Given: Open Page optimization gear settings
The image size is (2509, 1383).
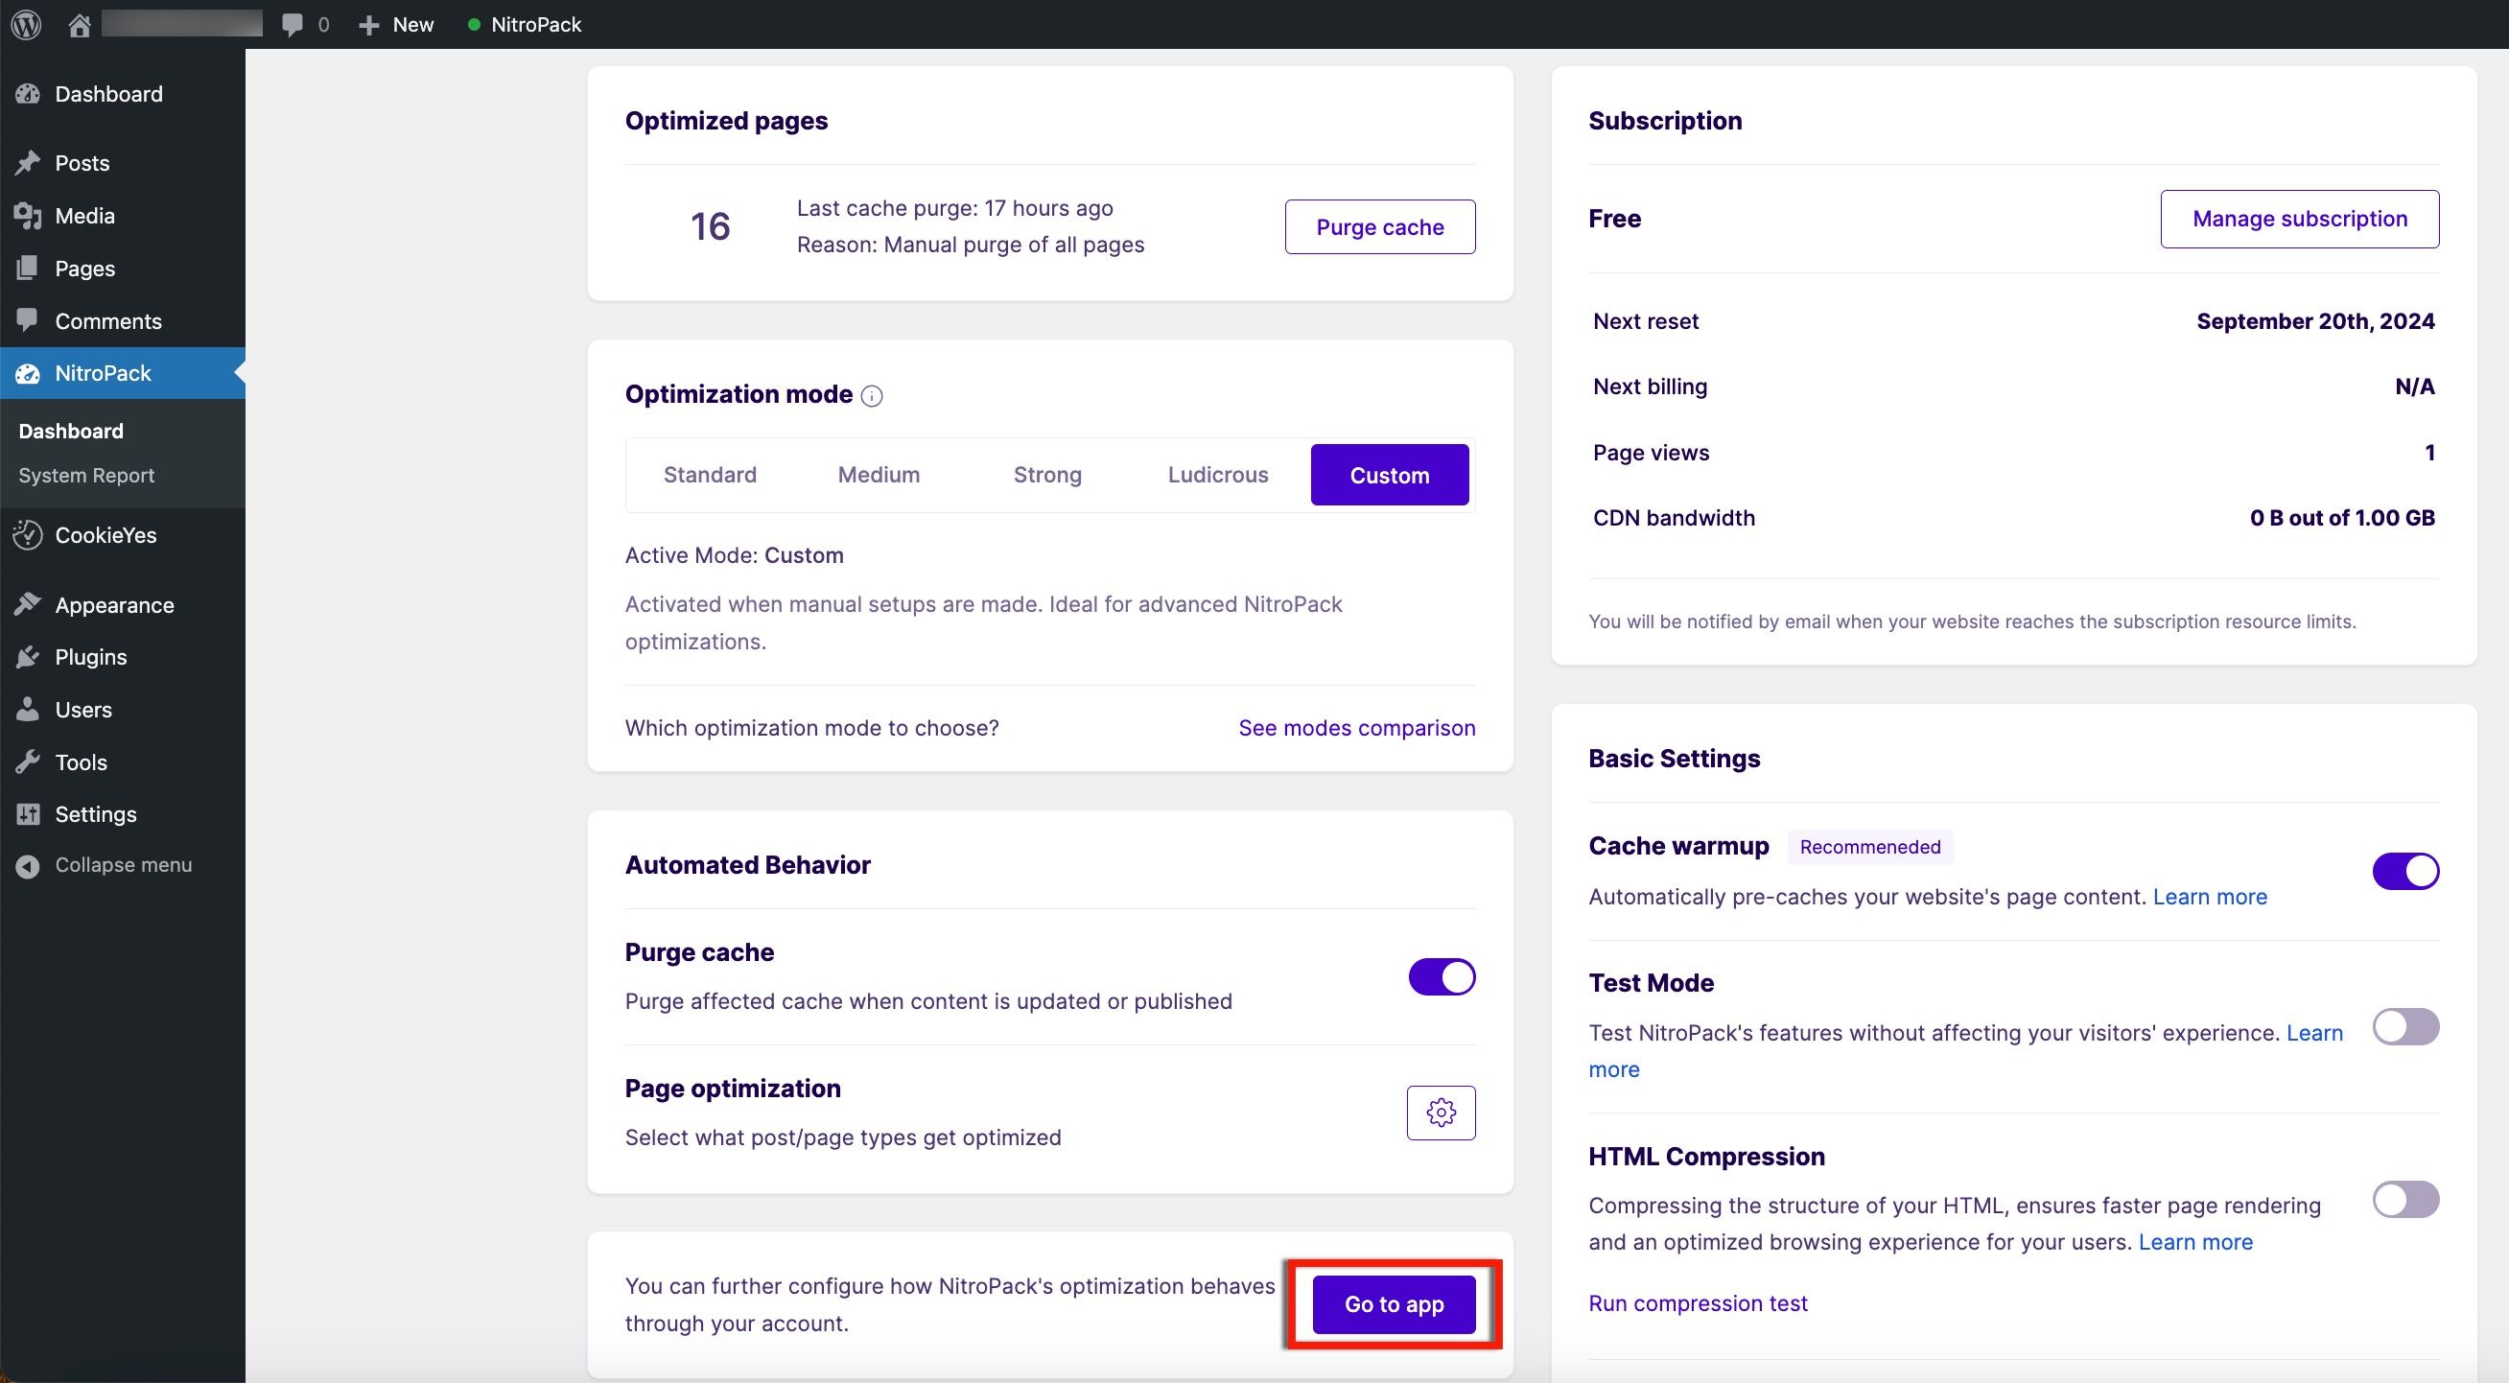Looking at the screenshot, I should [x=1441, y=1113].
